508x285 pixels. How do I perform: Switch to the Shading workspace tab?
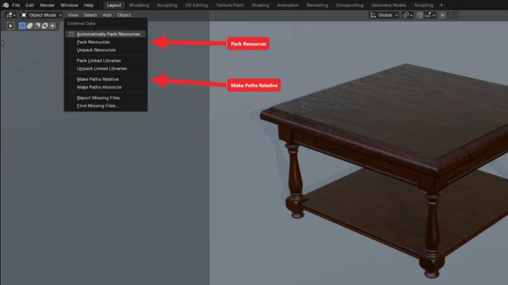coord(260,5)
